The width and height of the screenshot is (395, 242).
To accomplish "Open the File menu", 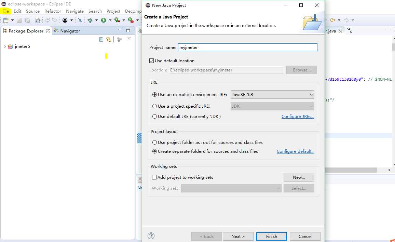I will (x=5, y=11).
